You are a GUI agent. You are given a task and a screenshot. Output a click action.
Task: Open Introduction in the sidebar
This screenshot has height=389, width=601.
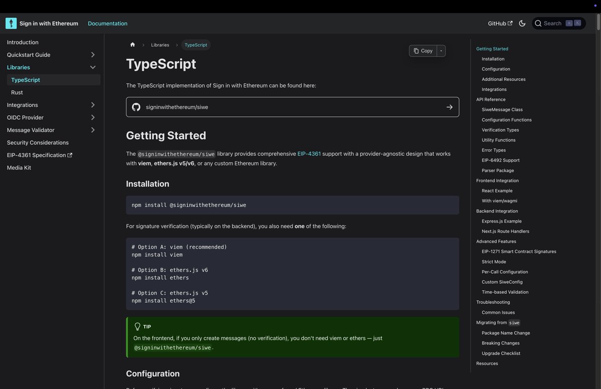(x=23, y=43)
